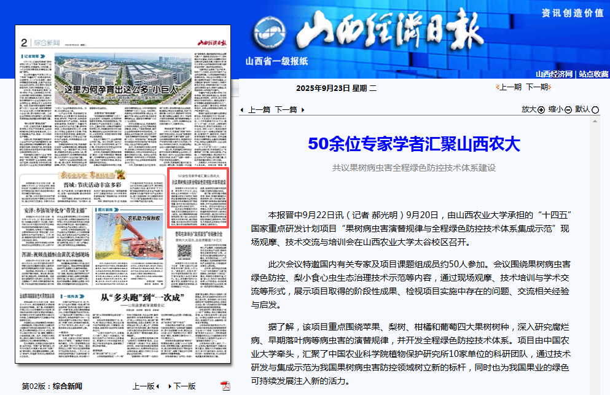Open headline 这里为何孕育出这么多"小巨人" on page

point(120,90)
